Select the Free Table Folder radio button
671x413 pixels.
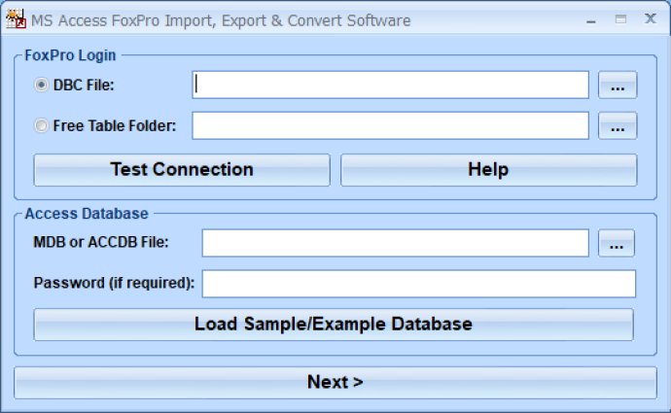pos(41,125)
